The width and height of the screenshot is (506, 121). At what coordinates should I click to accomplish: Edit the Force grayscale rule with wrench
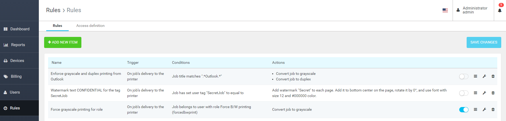coord(484,110)
